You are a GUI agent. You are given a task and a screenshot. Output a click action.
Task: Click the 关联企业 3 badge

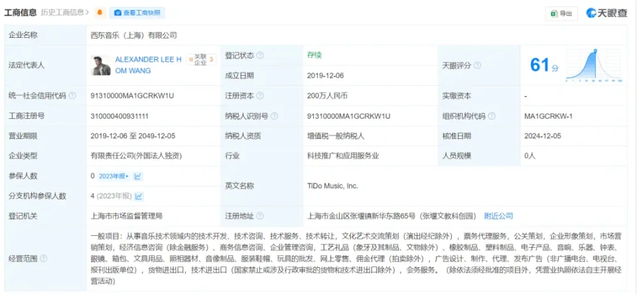202,60
